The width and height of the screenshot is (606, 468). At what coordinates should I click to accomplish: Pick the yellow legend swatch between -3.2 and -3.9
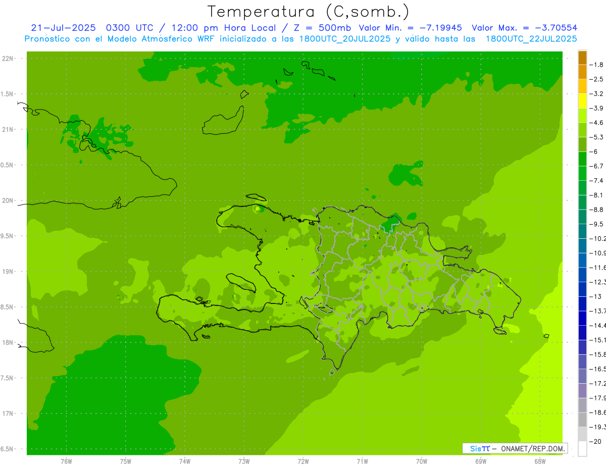point(582,101)
